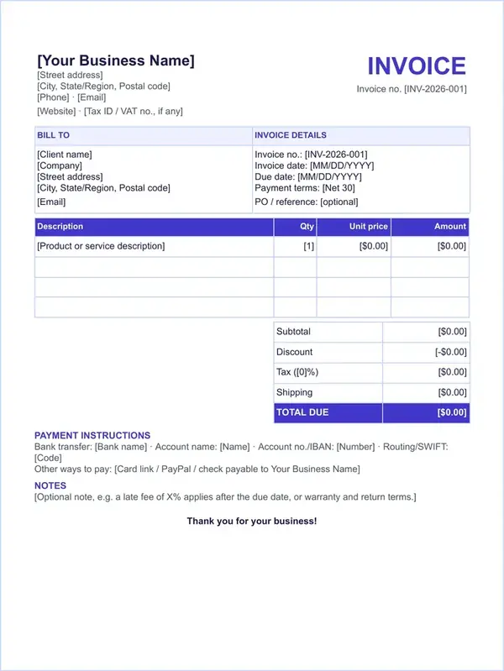
Task: Click the [Company] placeholder
Action: click(x=60, y=165)
